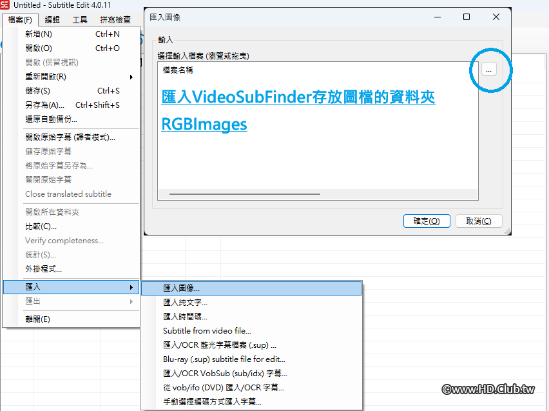
Task: Choose 匯入/OCR 藍光字幕檔案 (.sup) ...
Action: point(251,345)
